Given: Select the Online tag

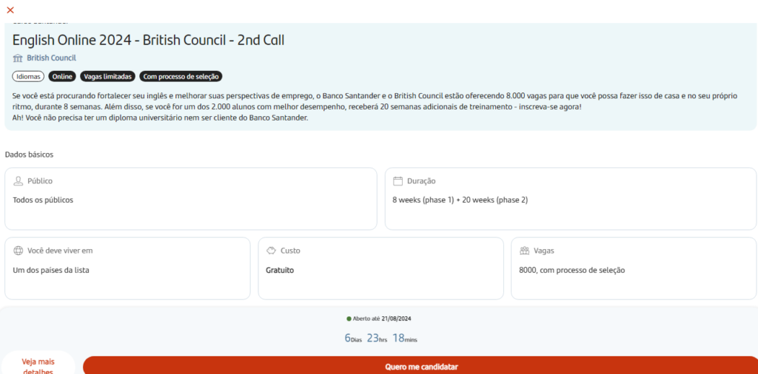Looking at the screenshot, I should [x=62, y=76].
